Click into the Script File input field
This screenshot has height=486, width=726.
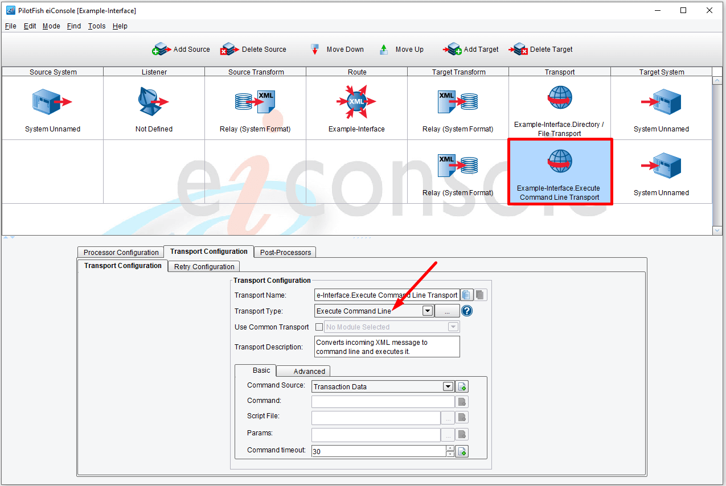point(376,418)
